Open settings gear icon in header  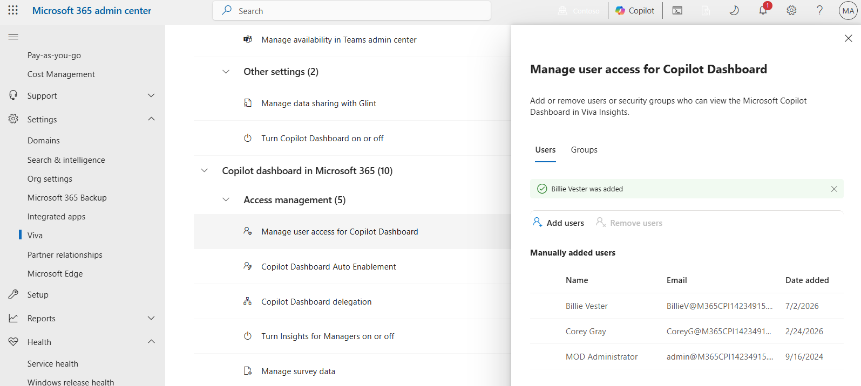[x=791, y=10]
